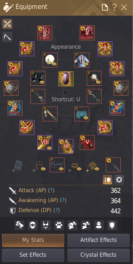Select the purple gem in the center slot

pyautogui.click(x=66, y=79)
